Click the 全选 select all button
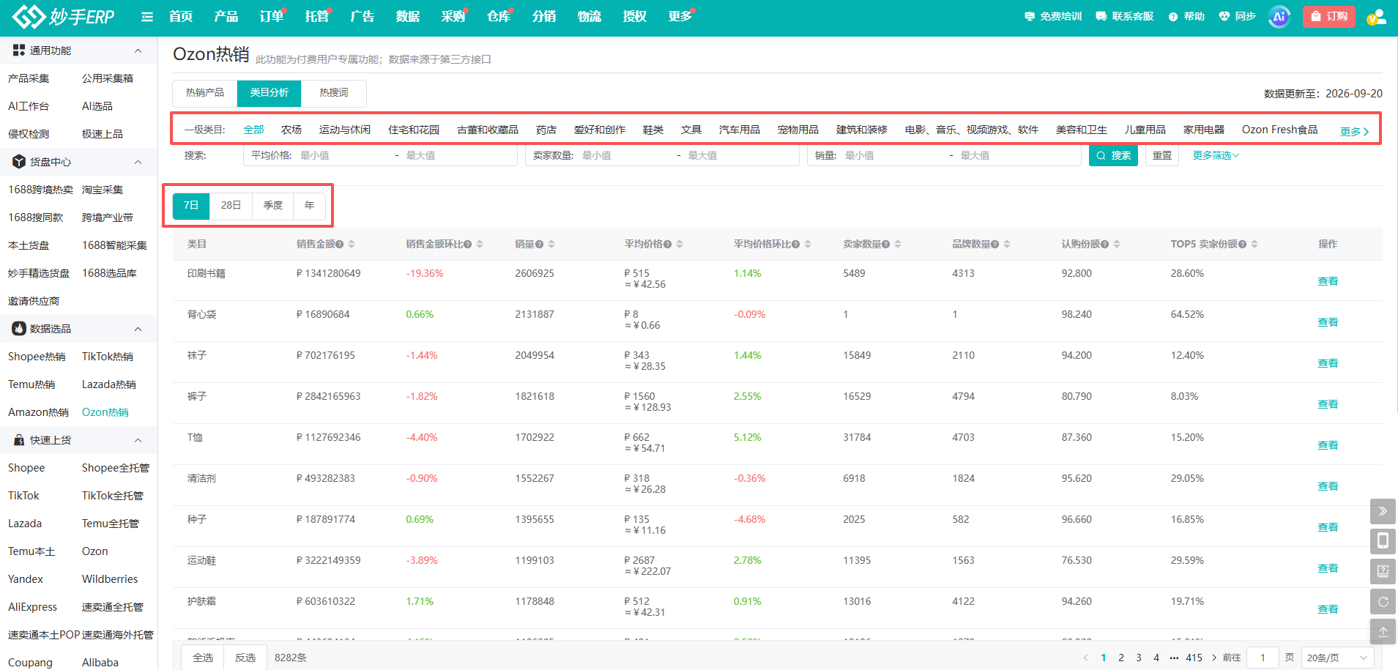 203,658
